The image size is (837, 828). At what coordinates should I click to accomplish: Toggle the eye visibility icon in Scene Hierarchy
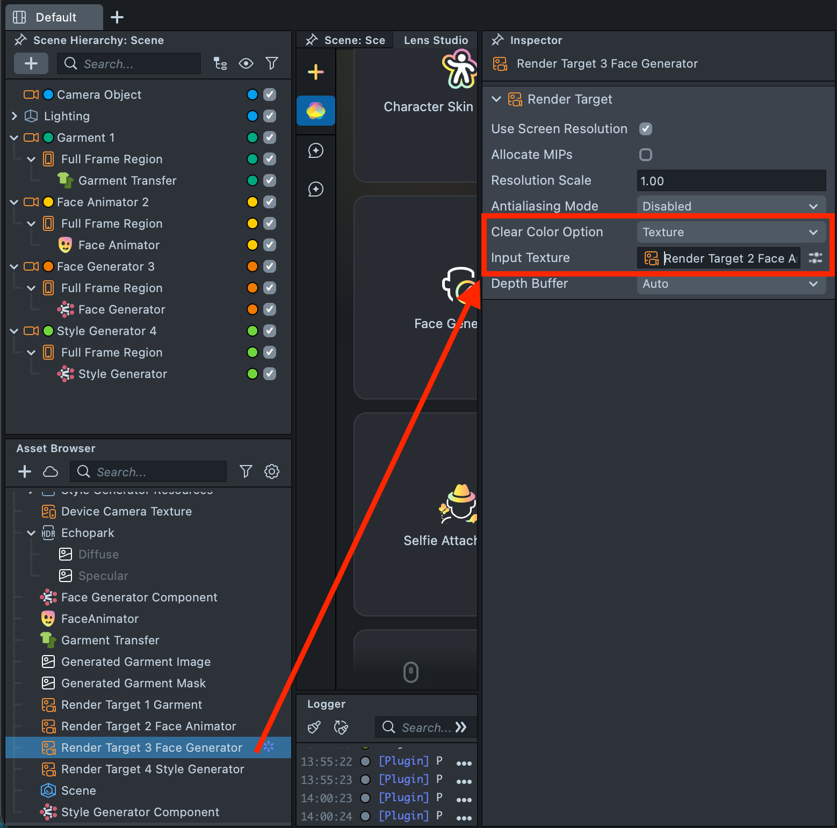(246, 63)
